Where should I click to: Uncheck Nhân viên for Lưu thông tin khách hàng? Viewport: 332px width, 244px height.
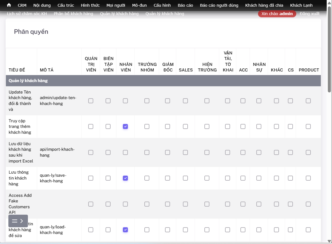point(125,178)
